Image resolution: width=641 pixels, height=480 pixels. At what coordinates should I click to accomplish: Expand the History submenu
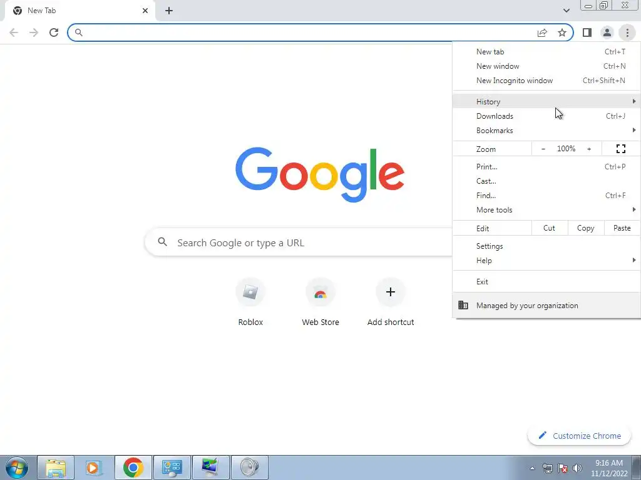tap(546, 102)
